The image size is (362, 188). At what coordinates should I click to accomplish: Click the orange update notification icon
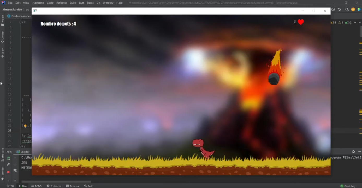(x=353, y=9)
